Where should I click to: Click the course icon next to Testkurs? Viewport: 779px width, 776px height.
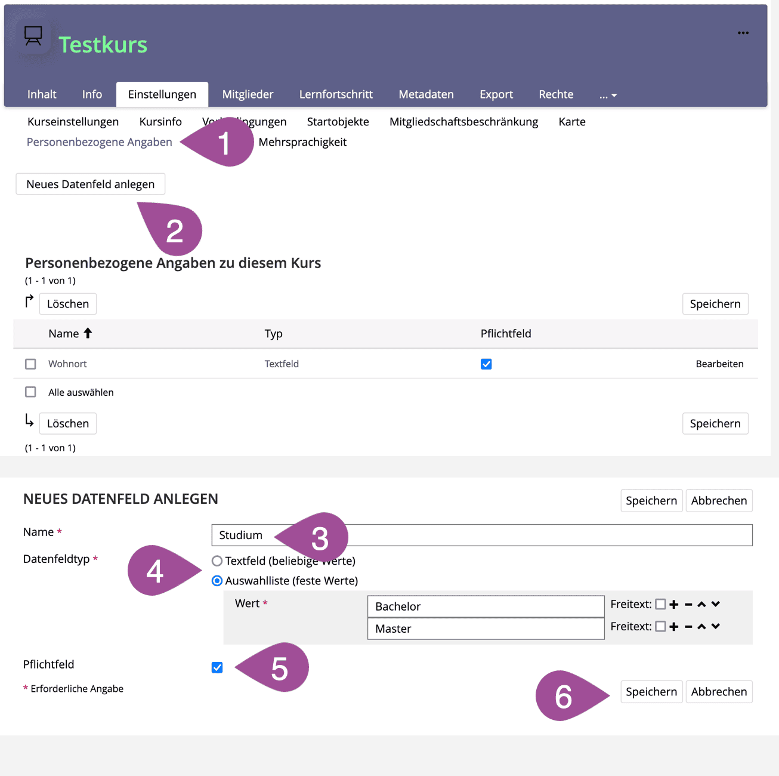tap(33, 36)
